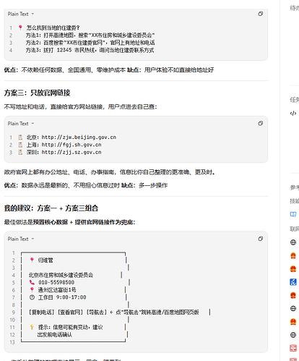Click the sentence starting "最佳做法是预置核心数据"
Screen dimensions: 299x361
click(x=69, y=222)
